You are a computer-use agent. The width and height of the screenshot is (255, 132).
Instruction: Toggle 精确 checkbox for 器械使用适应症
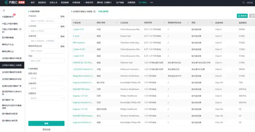pos(59,46)
